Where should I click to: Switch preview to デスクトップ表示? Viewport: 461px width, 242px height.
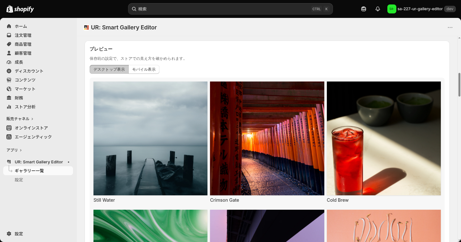[109, 69]
